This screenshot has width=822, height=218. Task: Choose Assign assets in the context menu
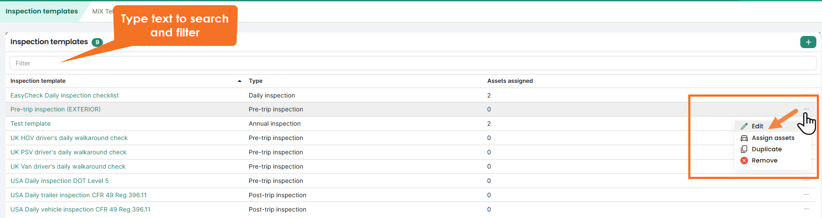click(773, 138)
